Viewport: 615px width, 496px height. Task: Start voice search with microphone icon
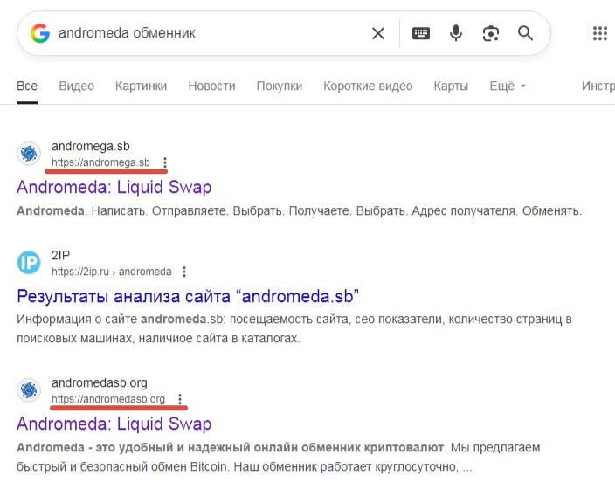456,33
